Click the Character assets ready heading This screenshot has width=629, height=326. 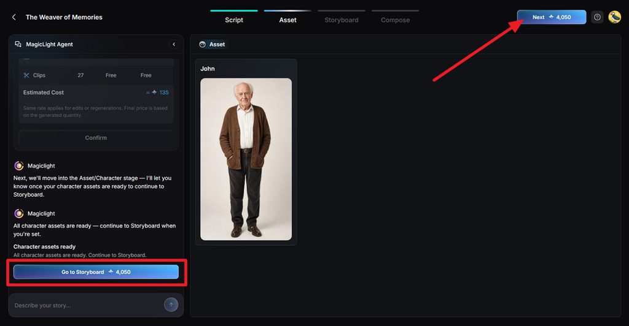[x=44, y=247]
